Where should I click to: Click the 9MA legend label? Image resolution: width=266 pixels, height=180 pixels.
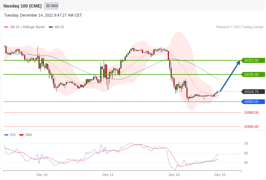(29, 135)
